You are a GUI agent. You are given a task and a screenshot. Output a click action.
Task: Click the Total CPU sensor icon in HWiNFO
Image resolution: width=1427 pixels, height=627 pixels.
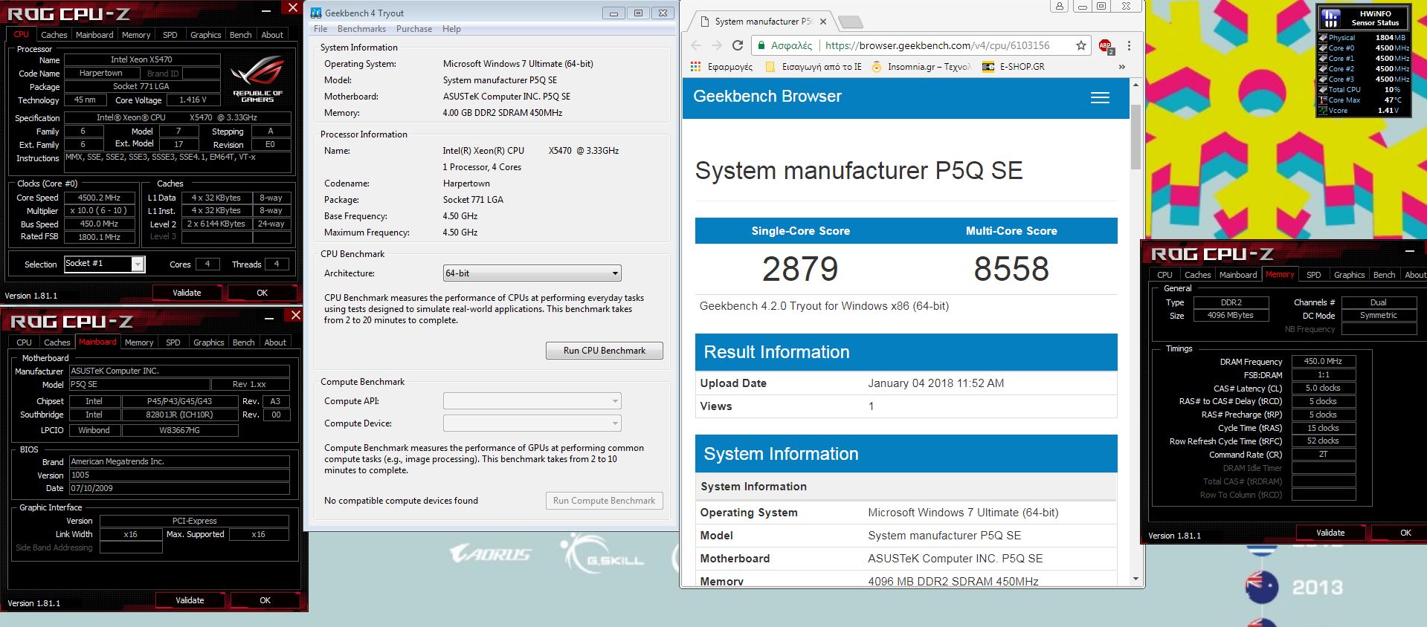pyautogui.click(x=1323, y=90)
